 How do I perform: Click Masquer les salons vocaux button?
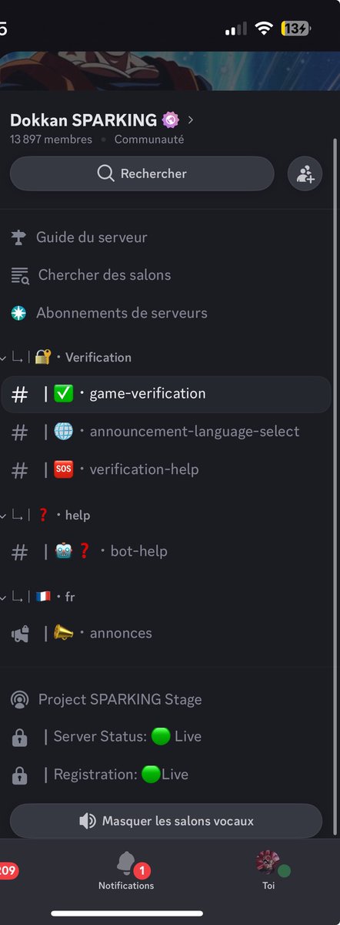click(166, 821)
